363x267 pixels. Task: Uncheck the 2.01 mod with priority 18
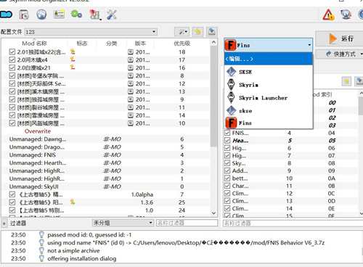click(x=12, y=52)
